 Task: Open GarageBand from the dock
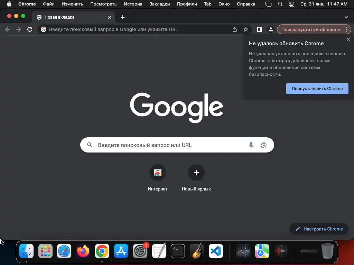pyautogui.click(x=197, y=251)
